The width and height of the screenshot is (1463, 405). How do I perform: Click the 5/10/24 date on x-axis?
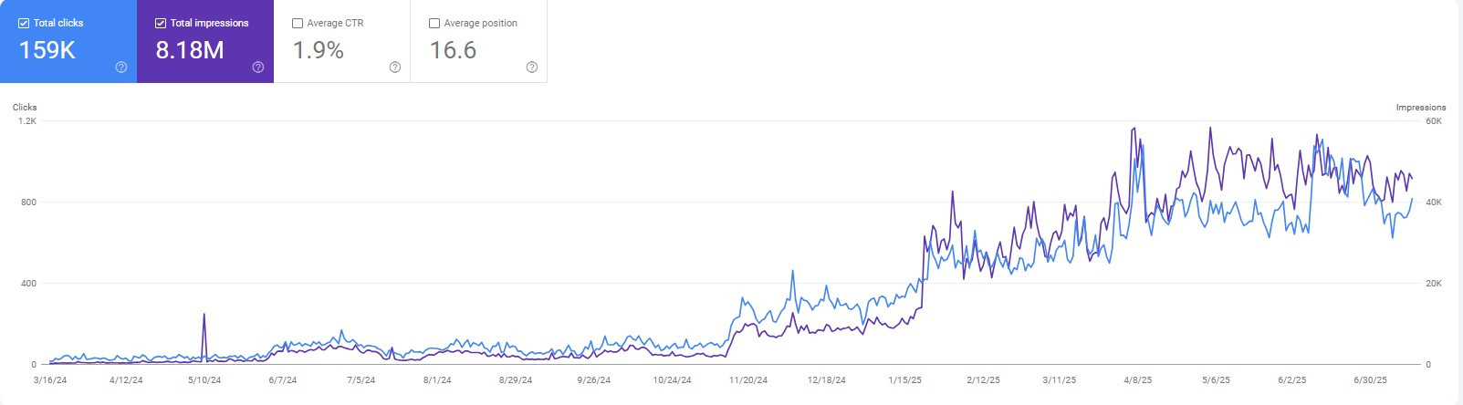(204, 380)
